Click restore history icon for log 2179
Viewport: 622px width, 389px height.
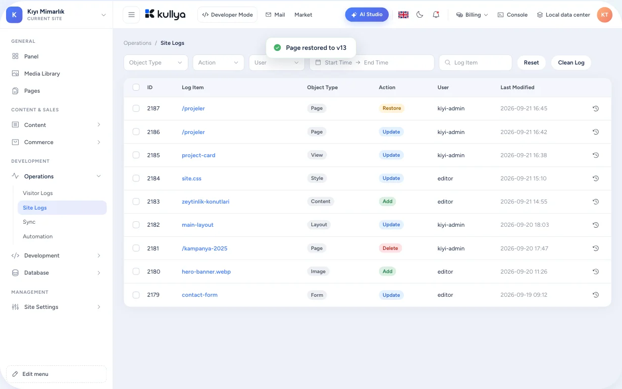coord(596,295)
